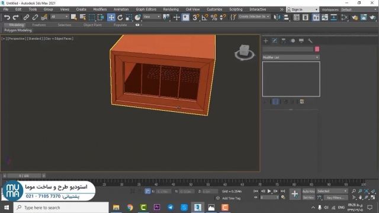Open the Create Selection Set dropdown
The width and height of the screenshot is (379, 213).
[254, 17]
